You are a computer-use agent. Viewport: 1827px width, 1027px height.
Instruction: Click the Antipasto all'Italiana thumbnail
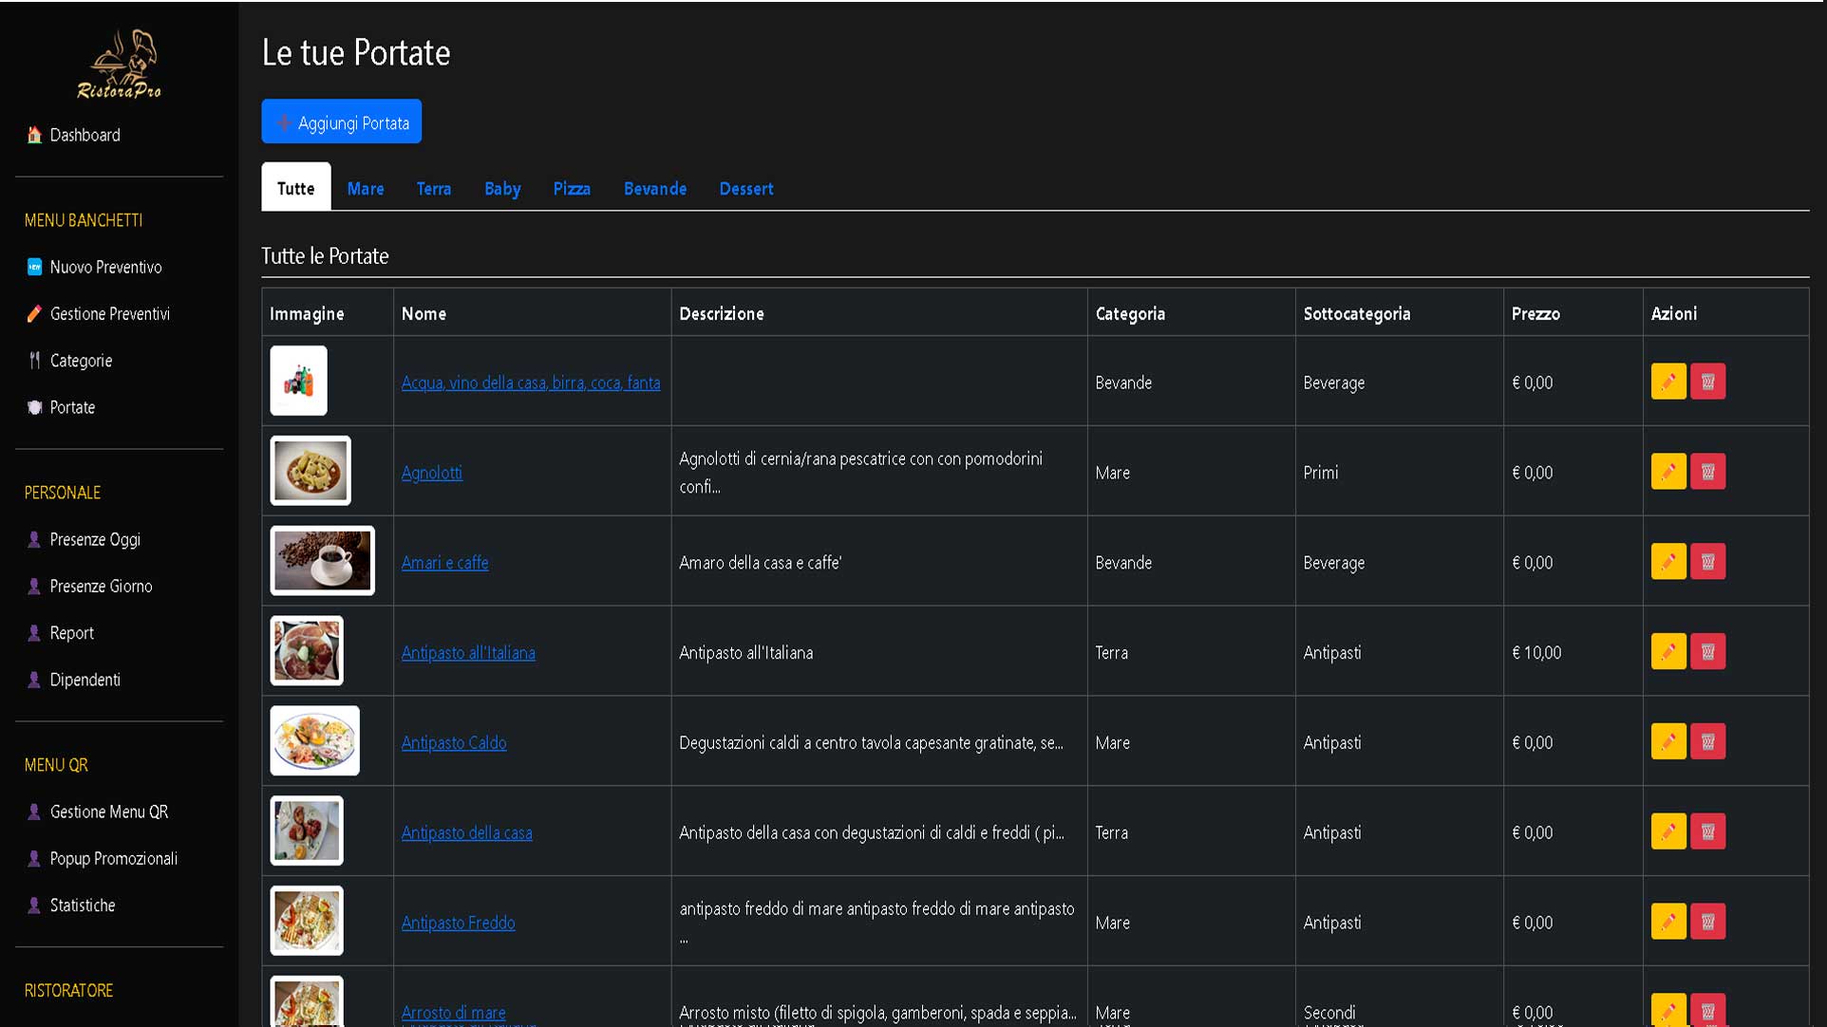(307, 651)
